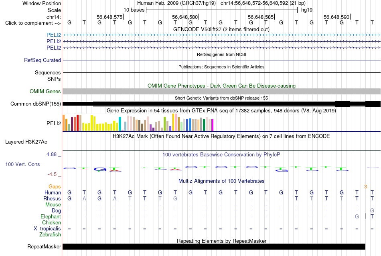Click the chr14: ruler label
381x256 pixels.
[53, 17]
